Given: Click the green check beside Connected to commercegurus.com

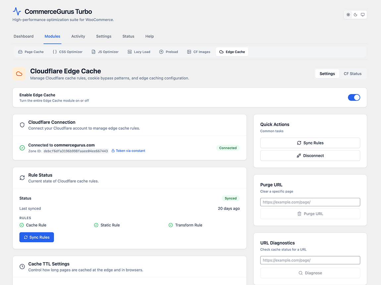Looking at the screenshot, I should 22,148.
